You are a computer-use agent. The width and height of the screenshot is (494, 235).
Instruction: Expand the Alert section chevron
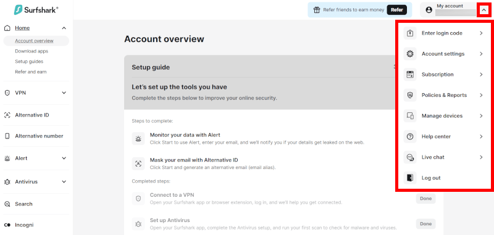click(64, 159)
